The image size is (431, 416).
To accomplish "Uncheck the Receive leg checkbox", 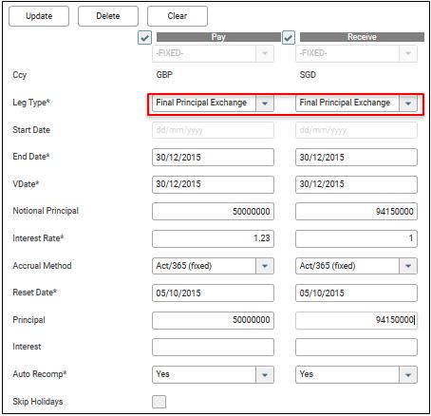I will point(289,38).
